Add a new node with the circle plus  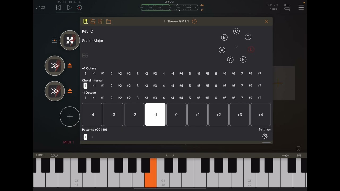click(x=70, y=116)
